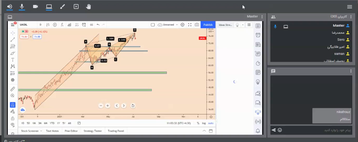Select the trend line drawing tool
The height and width of the screenshot is (142, 358).
coord(13,40)
